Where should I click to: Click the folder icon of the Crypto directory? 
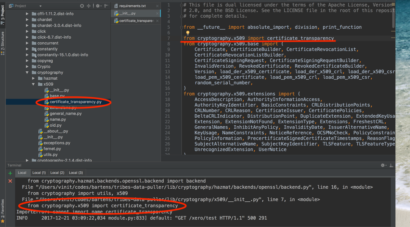[34, 66]
